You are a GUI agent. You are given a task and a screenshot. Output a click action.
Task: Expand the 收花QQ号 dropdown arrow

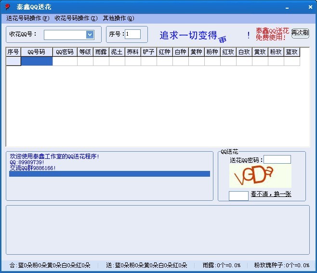90,35
